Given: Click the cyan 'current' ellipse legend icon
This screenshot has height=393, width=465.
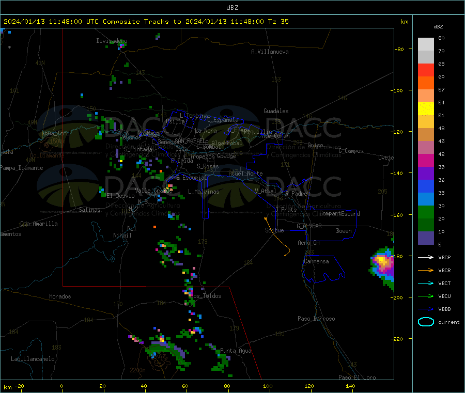Looking at the screenshot, I should pos(426,322).
